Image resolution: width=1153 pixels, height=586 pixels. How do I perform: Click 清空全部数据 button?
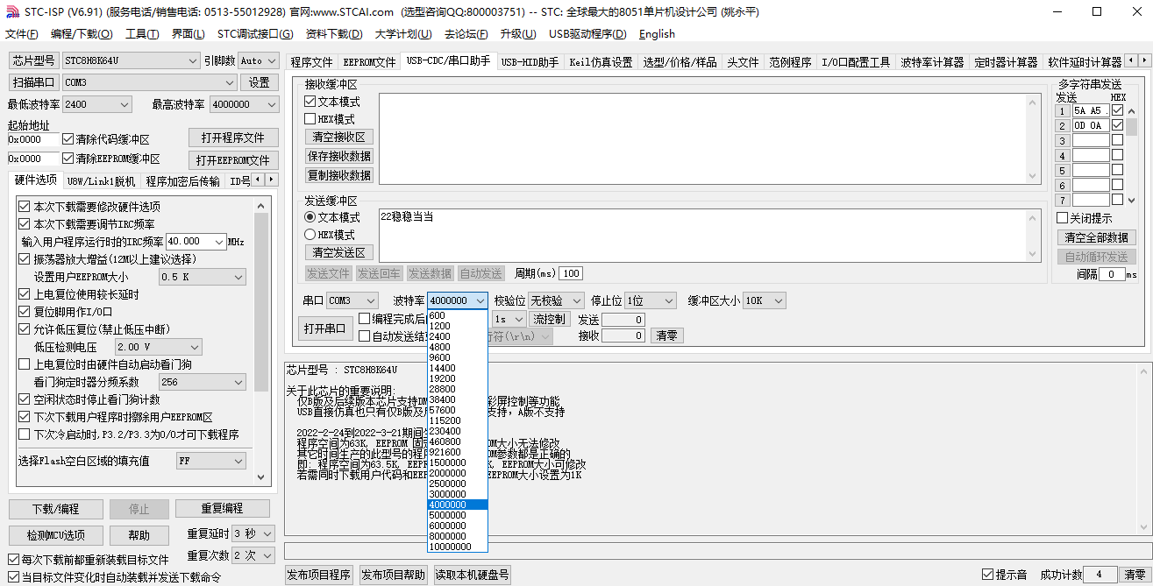1096,237
